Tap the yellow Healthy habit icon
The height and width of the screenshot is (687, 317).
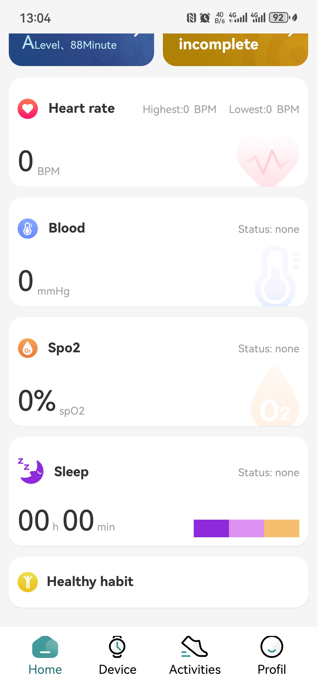click(28, 582)
